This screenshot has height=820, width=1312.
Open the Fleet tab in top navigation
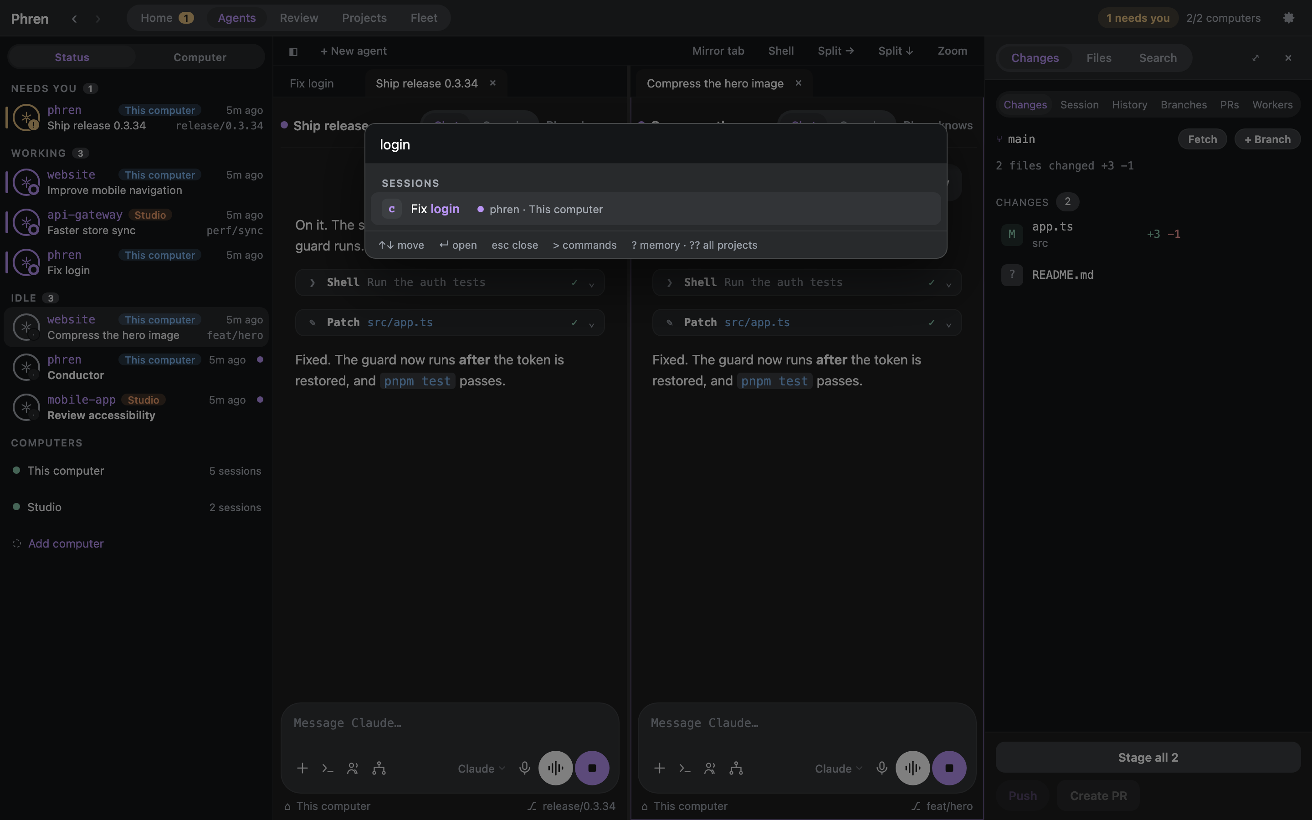pyautogui.click(x=423, y=18)
